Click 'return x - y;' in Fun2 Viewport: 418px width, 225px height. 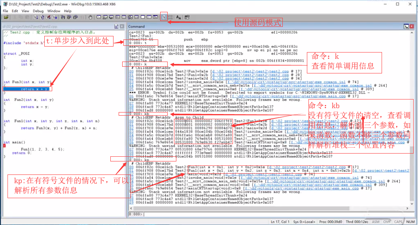[x=35, y=107]
